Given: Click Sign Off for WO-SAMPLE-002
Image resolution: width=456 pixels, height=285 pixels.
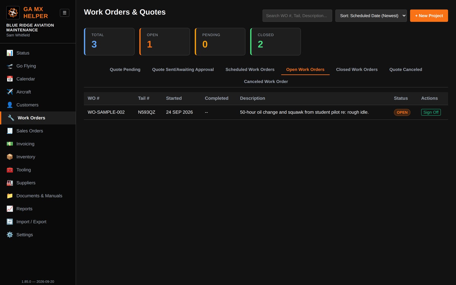Looking at the screenshot, I should 431,112.
